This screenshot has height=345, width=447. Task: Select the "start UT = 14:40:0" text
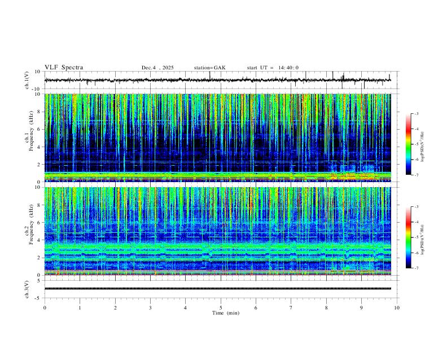click(273, 68)
